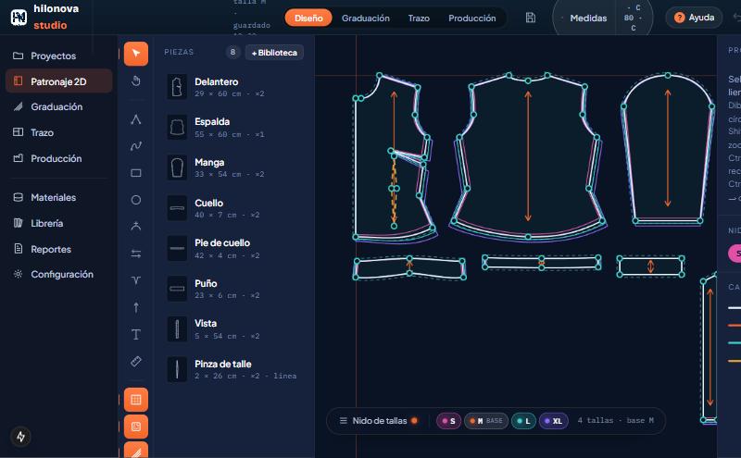Switch to the Diseño top tab
This screenshot has height=458, width=741.
(x=308, y=18)
